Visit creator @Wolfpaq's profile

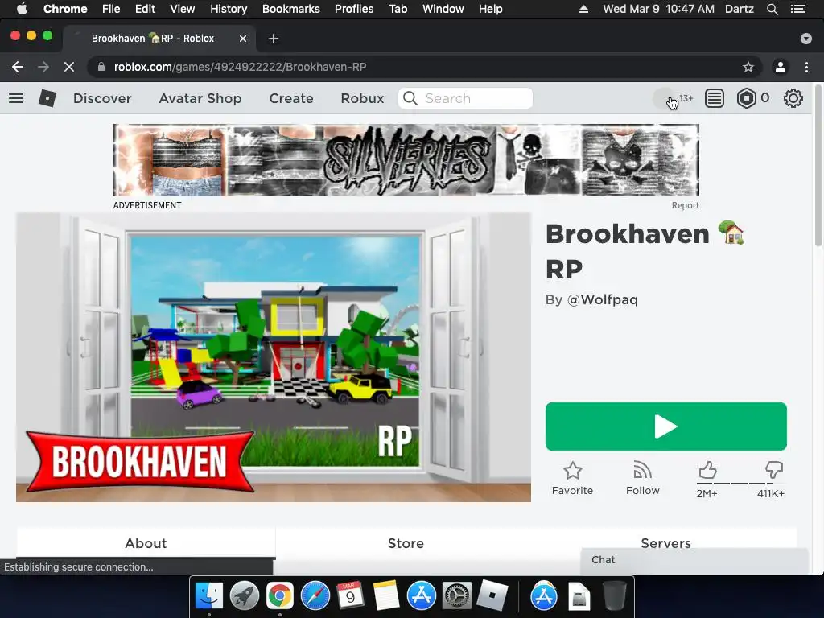602,299
